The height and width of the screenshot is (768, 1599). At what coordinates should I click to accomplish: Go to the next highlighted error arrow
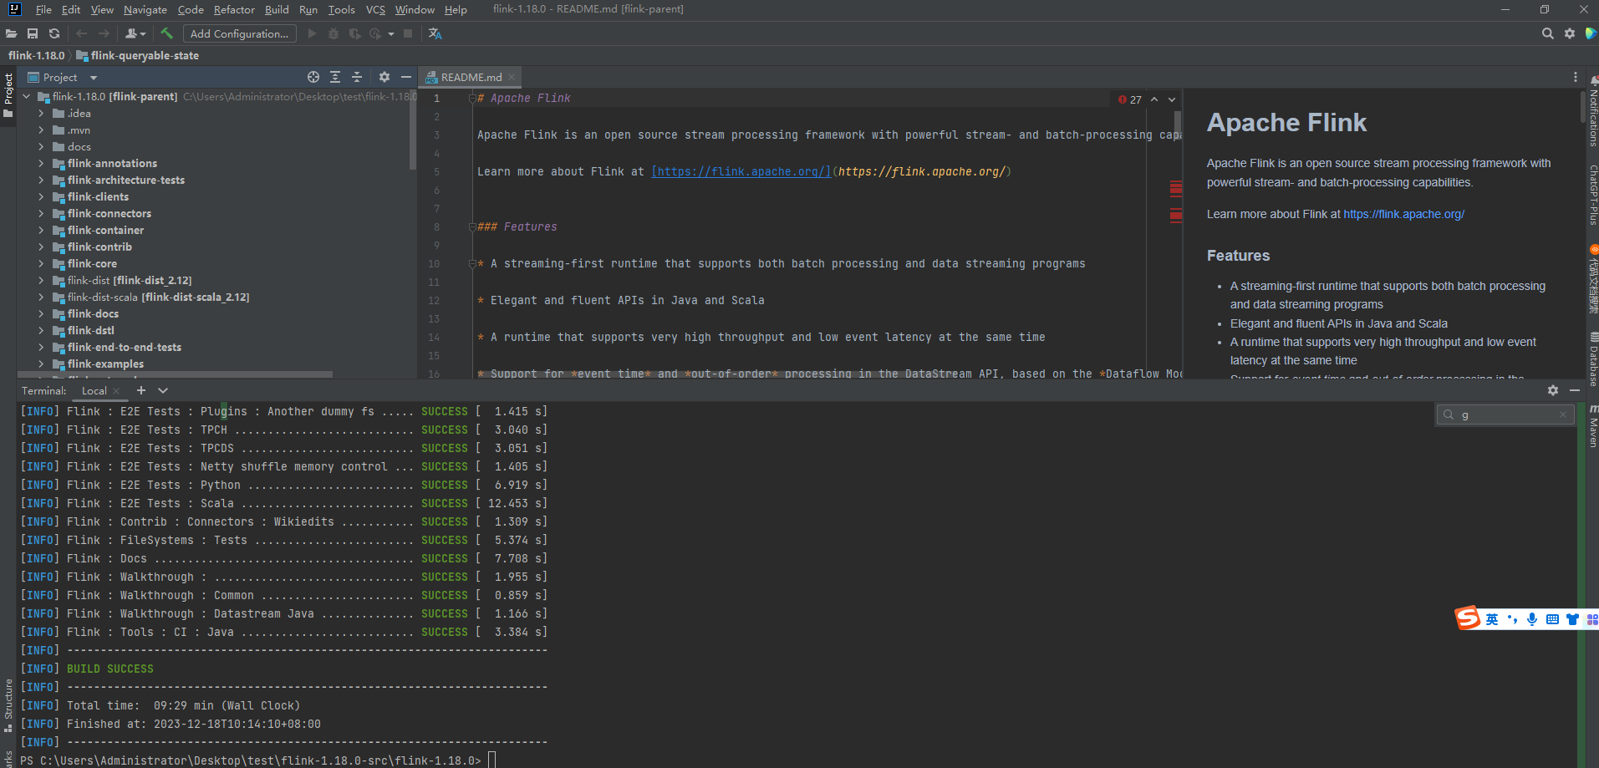tap(1172, 99)
